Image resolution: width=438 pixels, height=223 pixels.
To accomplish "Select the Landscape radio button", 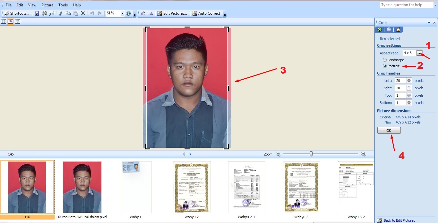I will click(385, 60).
